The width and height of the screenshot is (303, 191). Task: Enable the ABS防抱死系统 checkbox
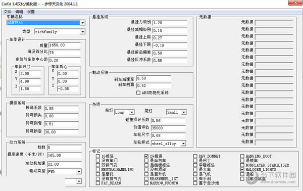[138, 93]
